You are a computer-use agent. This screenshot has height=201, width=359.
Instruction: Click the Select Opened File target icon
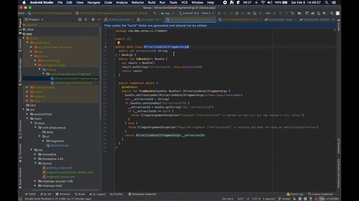pyautogui.click(x=80, y=20)
